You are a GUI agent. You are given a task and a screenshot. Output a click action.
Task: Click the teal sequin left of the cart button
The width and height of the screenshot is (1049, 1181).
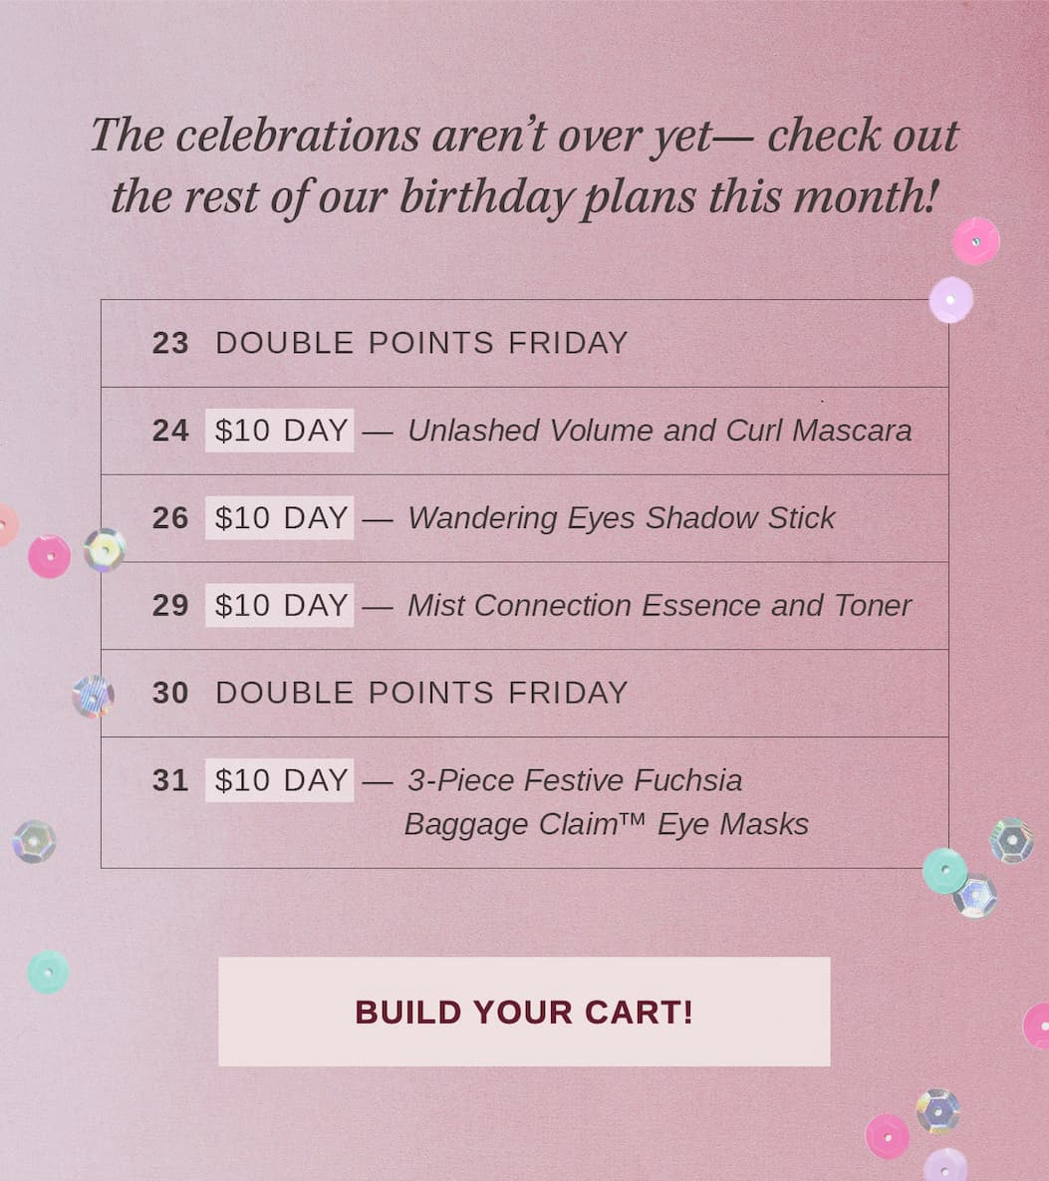tap(48, 972)
